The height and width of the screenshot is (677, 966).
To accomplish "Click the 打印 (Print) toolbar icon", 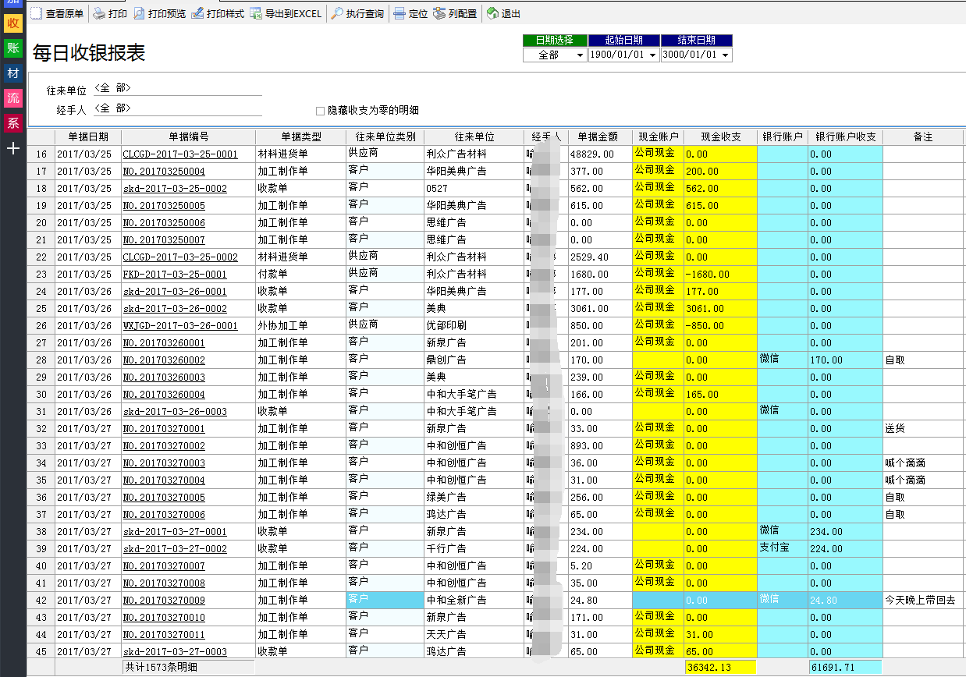I will click(x=108, y=13).
